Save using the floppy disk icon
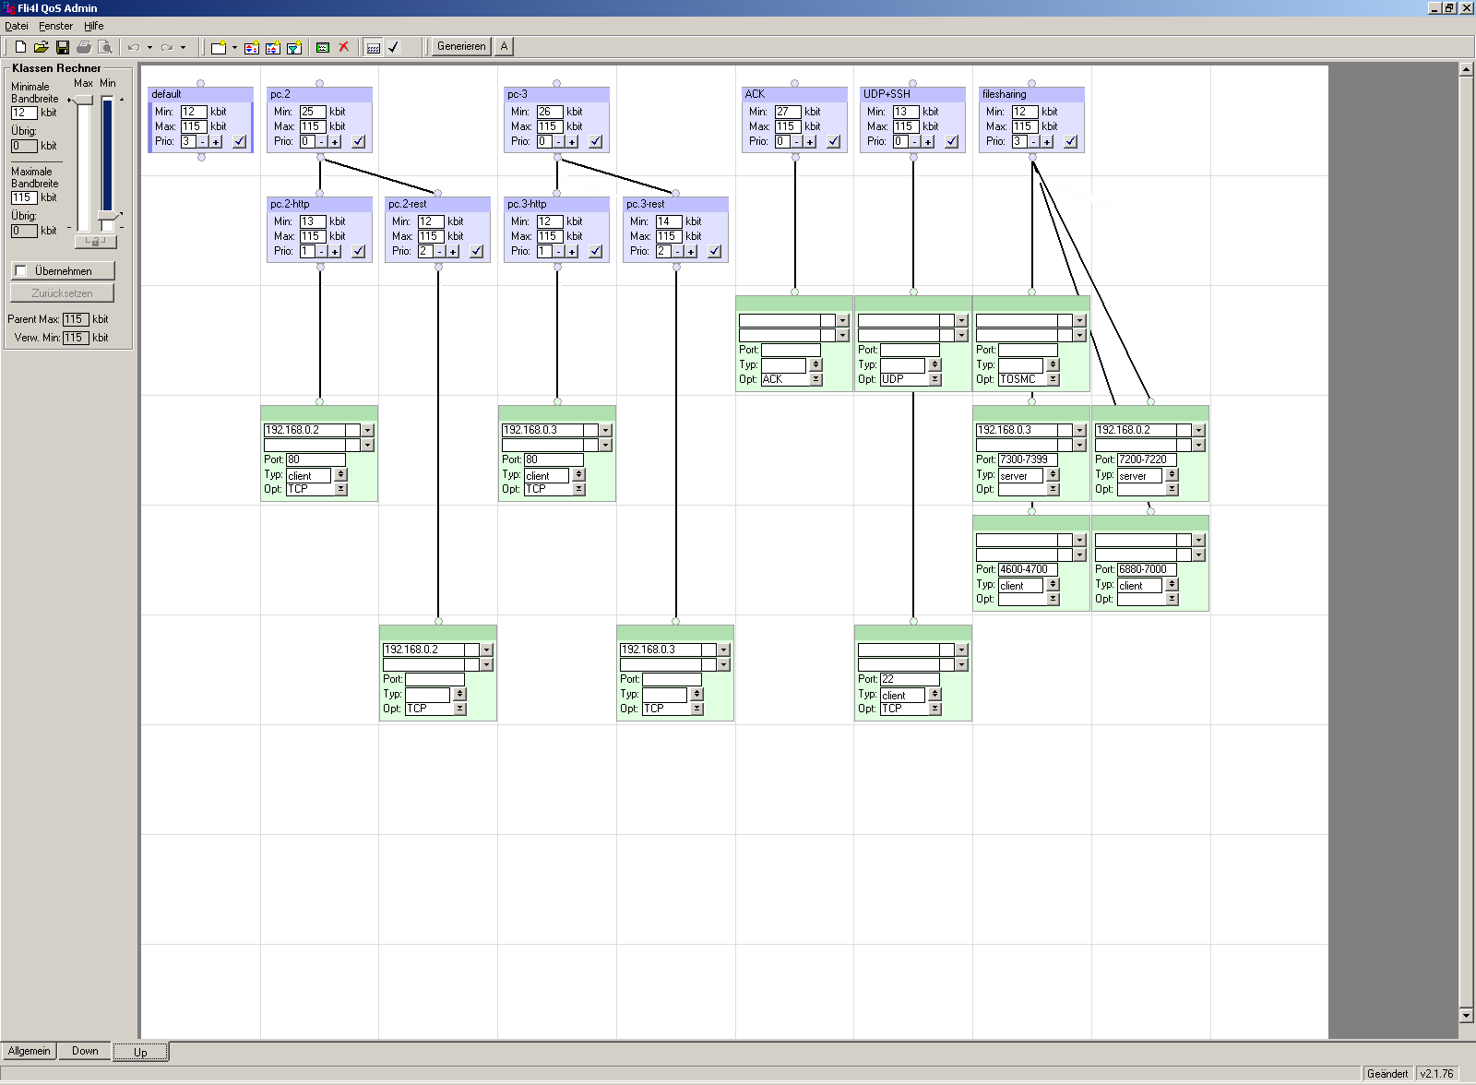This screenshot has height=1085, width=1476. tap(63, 47)
